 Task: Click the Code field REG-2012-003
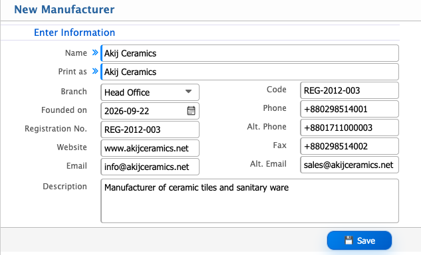click(x=349, y=90)
